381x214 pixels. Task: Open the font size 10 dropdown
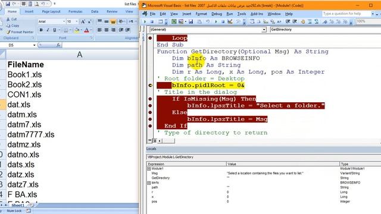click(77, 21)
